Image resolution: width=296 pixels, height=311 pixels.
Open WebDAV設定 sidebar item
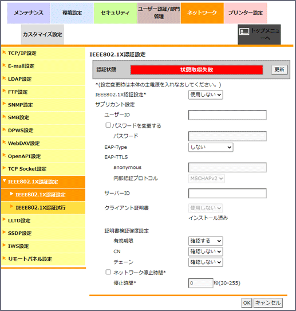[43, 143]
